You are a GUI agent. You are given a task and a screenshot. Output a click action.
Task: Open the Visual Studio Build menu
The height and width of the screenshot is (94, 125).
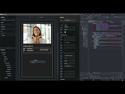click(x=97, y=14)
